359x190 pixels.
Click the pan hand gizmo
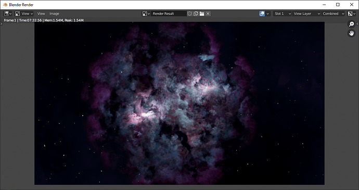[x=351, y=33]
